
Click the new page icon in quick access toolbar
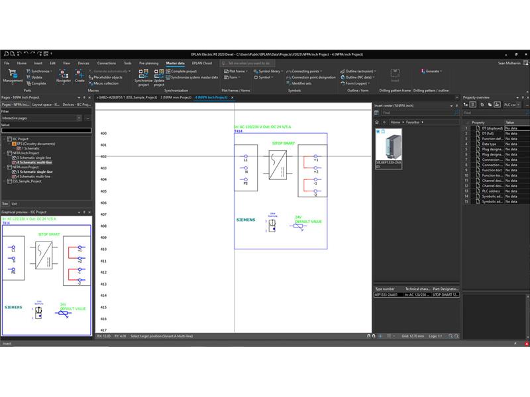tap(6, 54)
